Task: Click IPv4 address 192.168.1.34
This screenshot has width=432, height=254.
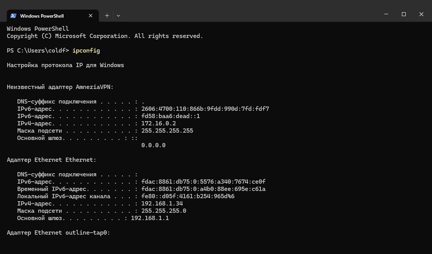Action: pos(162,204)
